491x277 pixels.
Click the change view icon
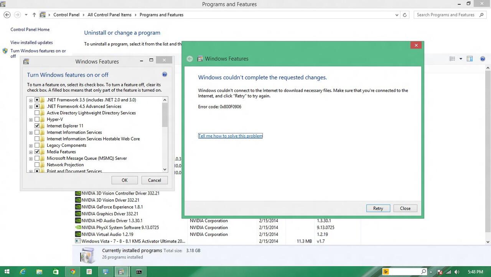[452, 59]
